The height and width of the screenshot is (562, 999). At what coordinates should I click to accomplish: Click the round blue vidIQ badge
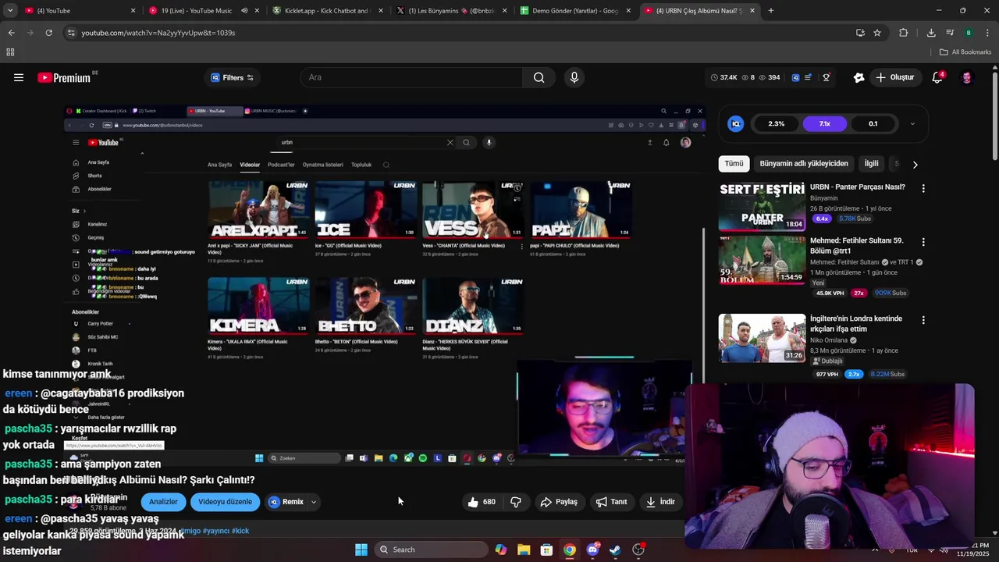pos(735,123)
